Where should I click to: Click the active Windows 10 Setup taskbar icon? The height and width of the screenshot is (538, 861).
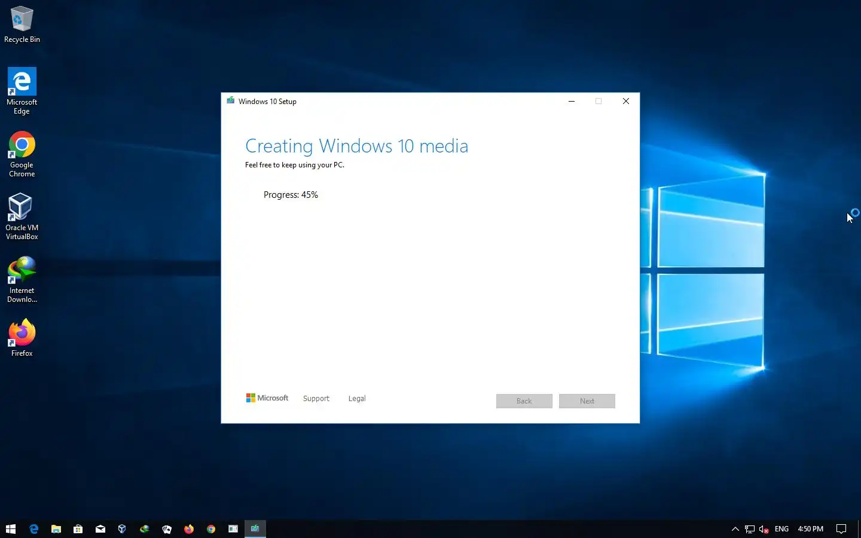pos(255,529)
